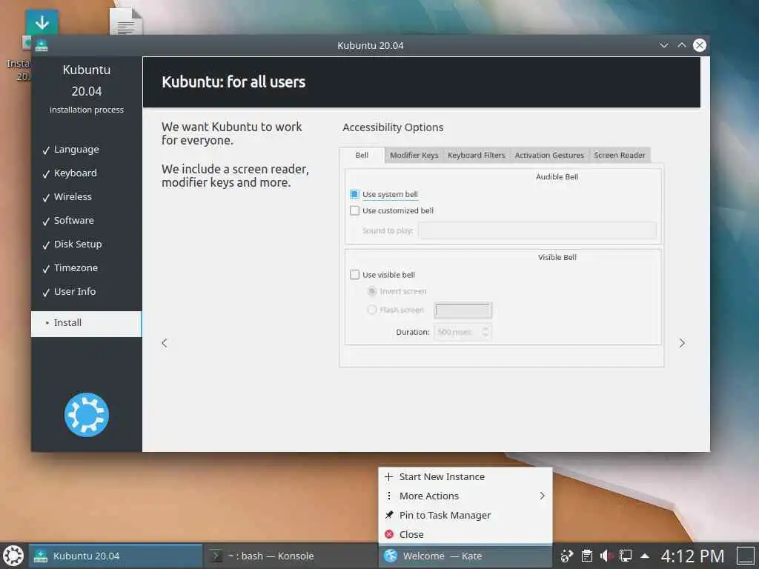This screenshot has height=569, width=759.
Task: Switch to the Keyboard Filters tab
Action: tap(477, 155)
